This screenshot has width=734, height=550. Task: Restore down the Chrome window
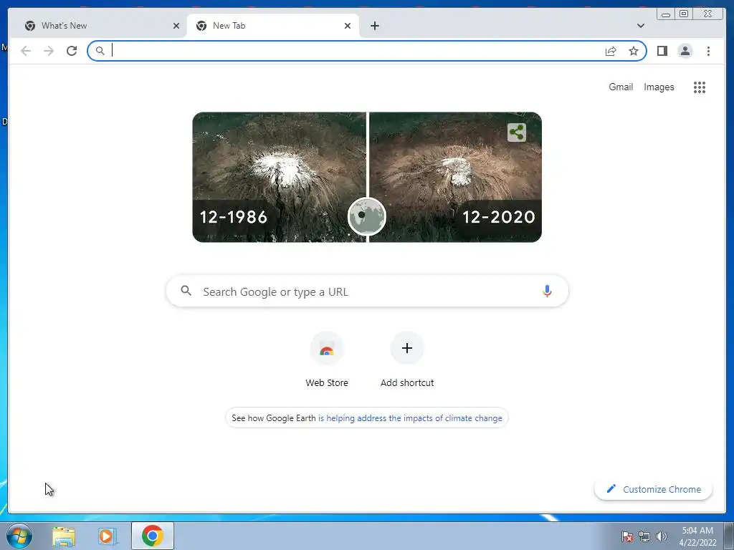click(x=683, y=14)
